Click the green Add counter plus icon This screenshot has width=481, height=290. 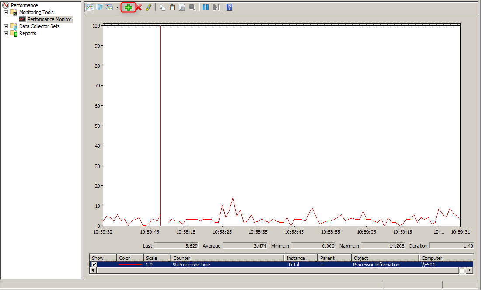(128, 7)
